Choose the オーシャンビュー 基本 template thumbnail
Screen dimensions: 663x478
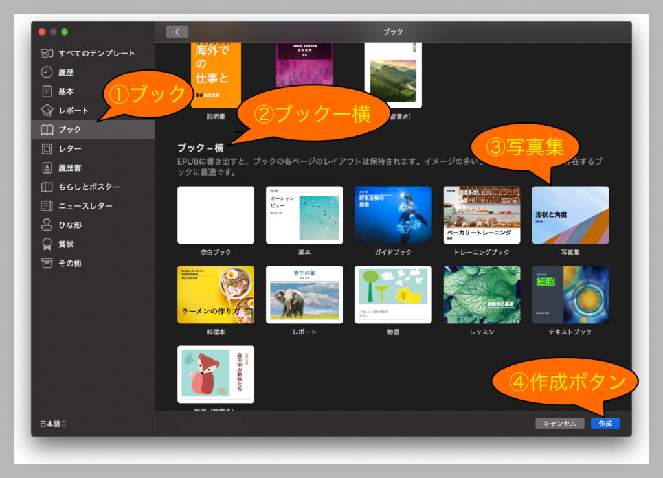tap(304, 215)
